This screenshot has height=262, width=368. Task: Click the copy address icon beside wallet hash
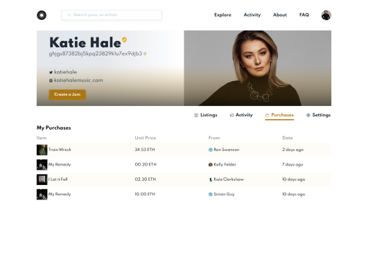[145, 54]
